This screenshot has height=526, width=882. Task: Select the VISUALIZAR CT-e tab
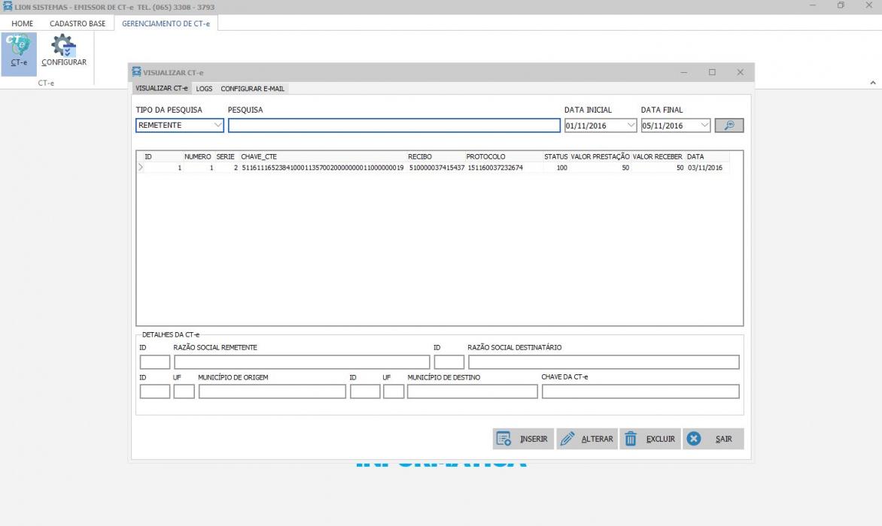pos(162,88)
